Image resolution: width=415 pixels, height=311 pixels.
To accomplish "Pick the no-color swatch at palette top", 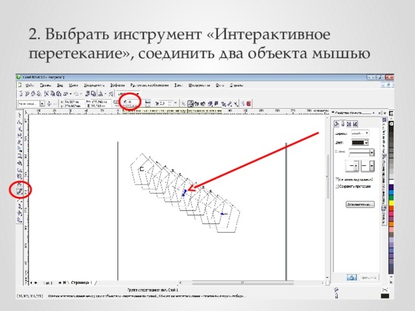I will (391, 124).
